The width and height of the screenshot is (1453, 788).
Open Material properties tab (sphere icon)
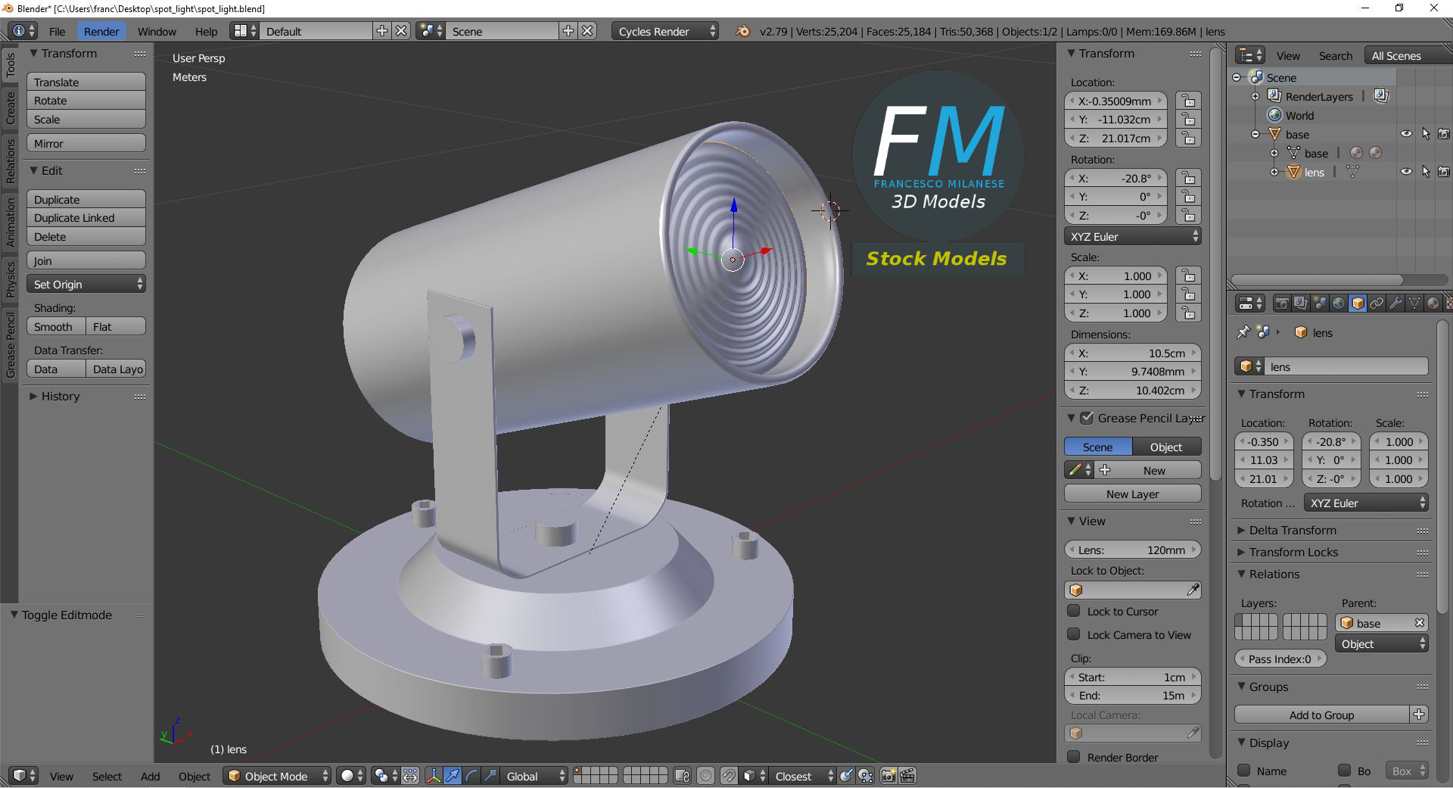click(x=1433, y=304)
